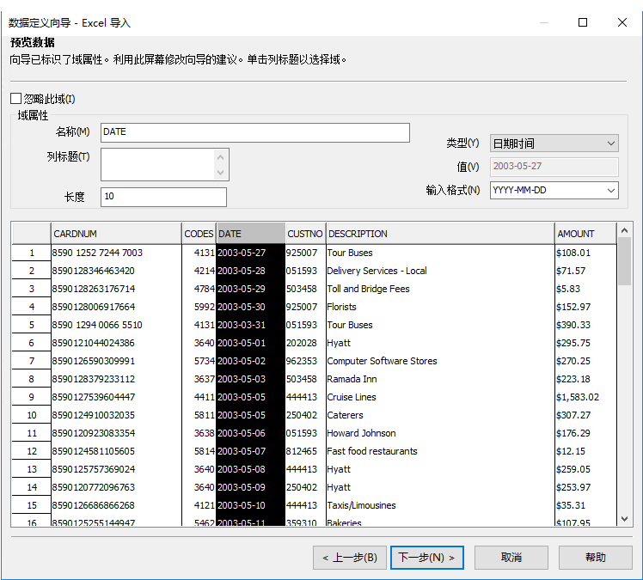Image resolution: width=643 pixels, height=580 pixels.
Task: Click the 名称 field containing DATE
Action: (x=254, y=132)
